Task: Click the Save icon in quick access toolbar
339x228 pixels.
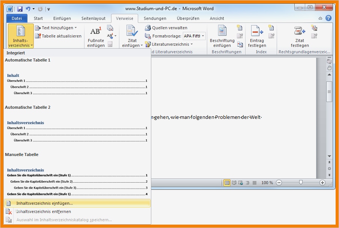Action: (20, 9)
